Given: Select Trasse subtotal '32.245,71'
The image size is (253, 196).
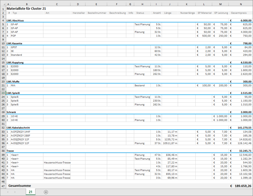Looking at the screenshot, I should (241, 151).
